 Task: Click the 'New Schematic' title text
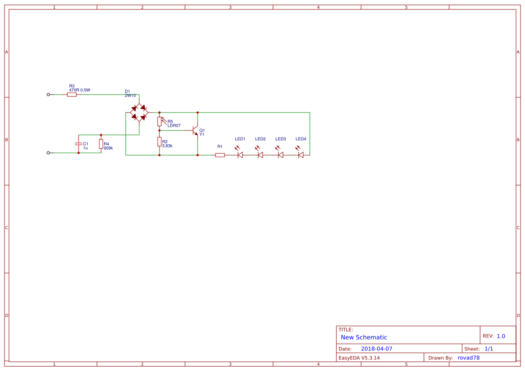pos(364,337)
